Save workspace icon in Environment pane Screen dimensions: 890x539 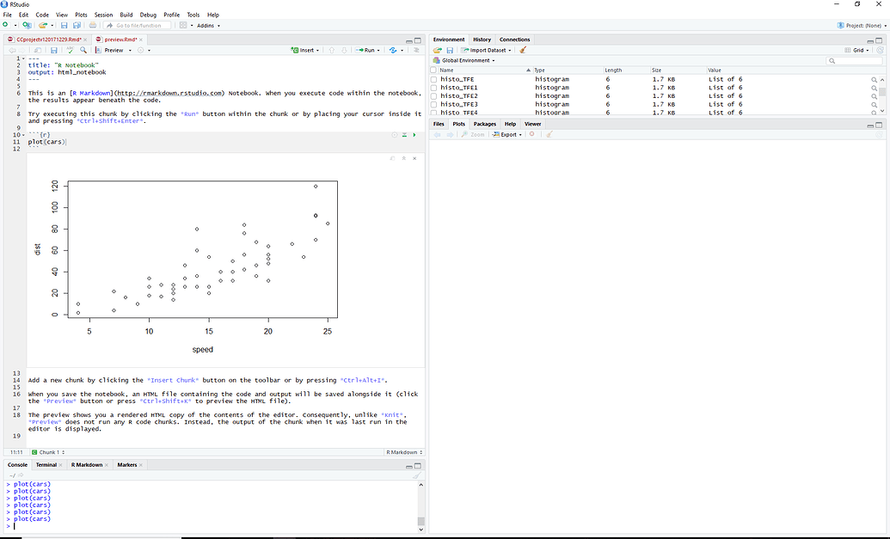tap(450, 50)
